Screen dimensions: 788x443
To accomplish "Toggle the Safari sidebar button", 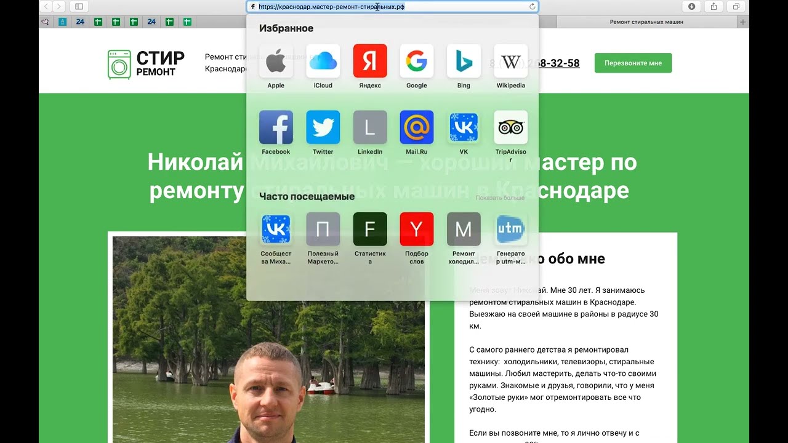I will click(79, 6).
